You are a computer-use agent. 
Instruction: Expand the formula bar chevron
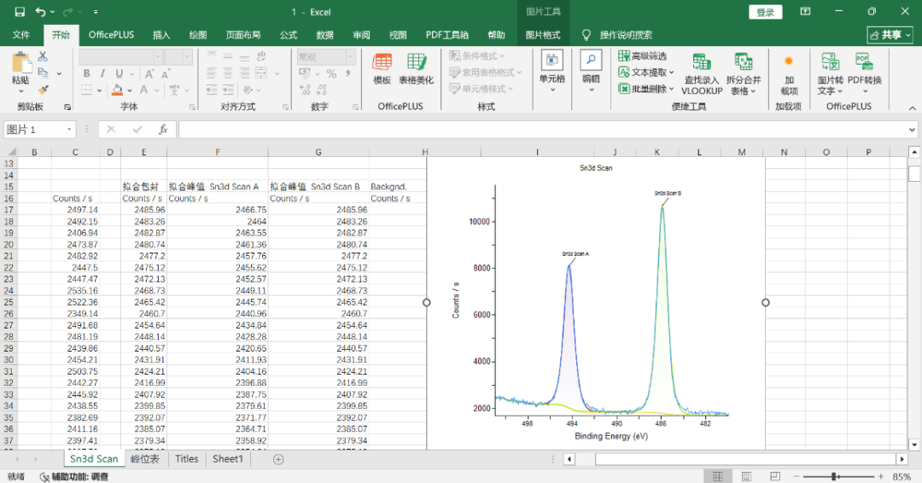pos(912,130)
